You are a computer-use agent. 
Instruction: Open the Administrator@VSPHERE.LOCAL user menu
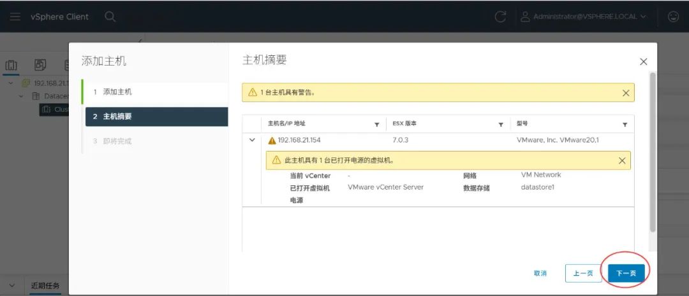coord(584,17)
